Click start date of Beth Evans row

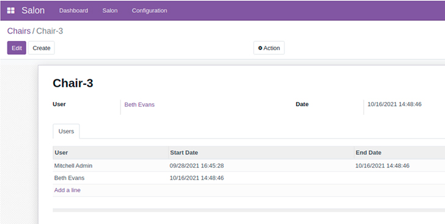[x=197, y=178]
